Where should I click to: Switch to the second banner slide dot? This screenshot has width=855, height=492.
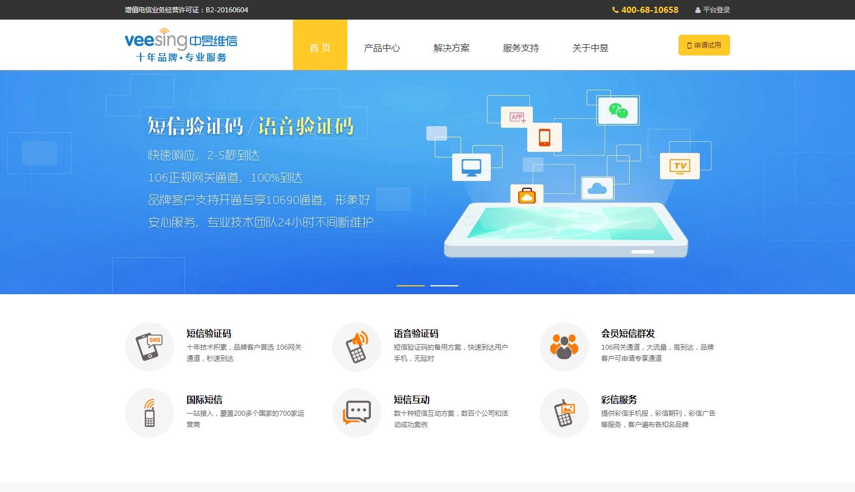(444, 285)
